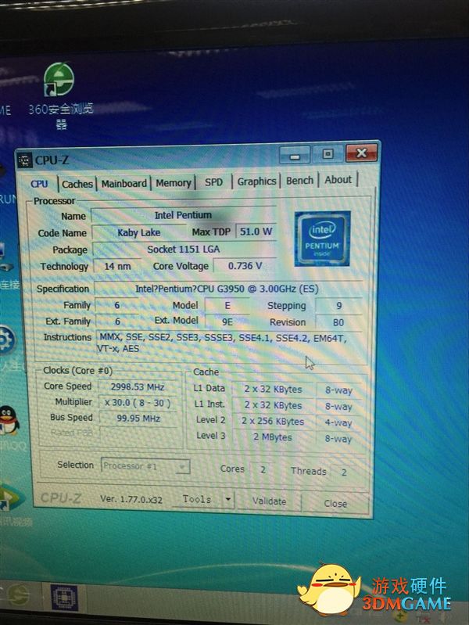Click the Threads count value
Image resolution: width=469 pixels, height=625 pixels.
click(344, 472)
